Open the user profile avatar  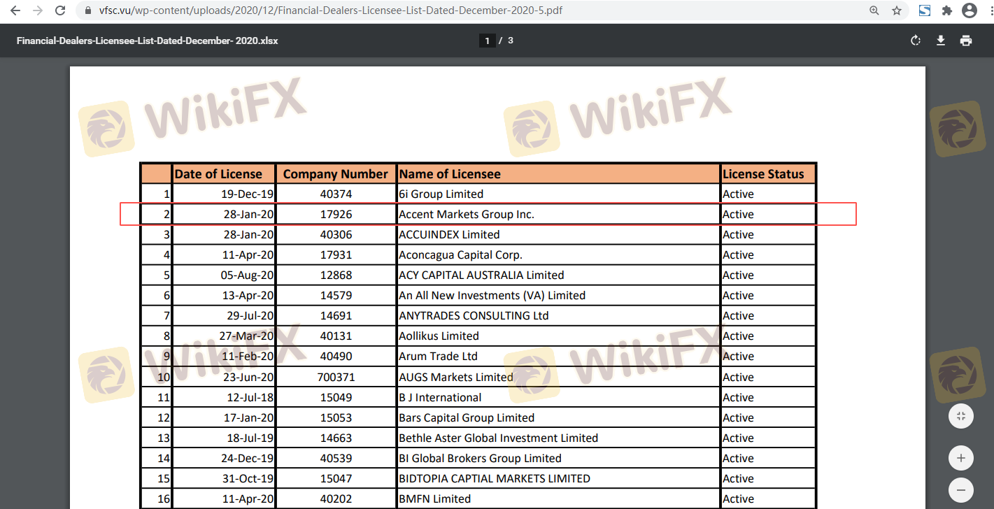(970, 10)
